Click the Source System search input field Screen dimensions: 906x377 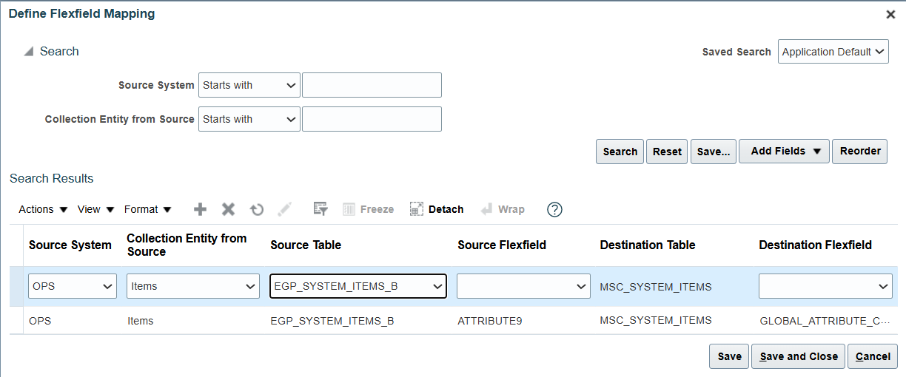click(372, 85)
